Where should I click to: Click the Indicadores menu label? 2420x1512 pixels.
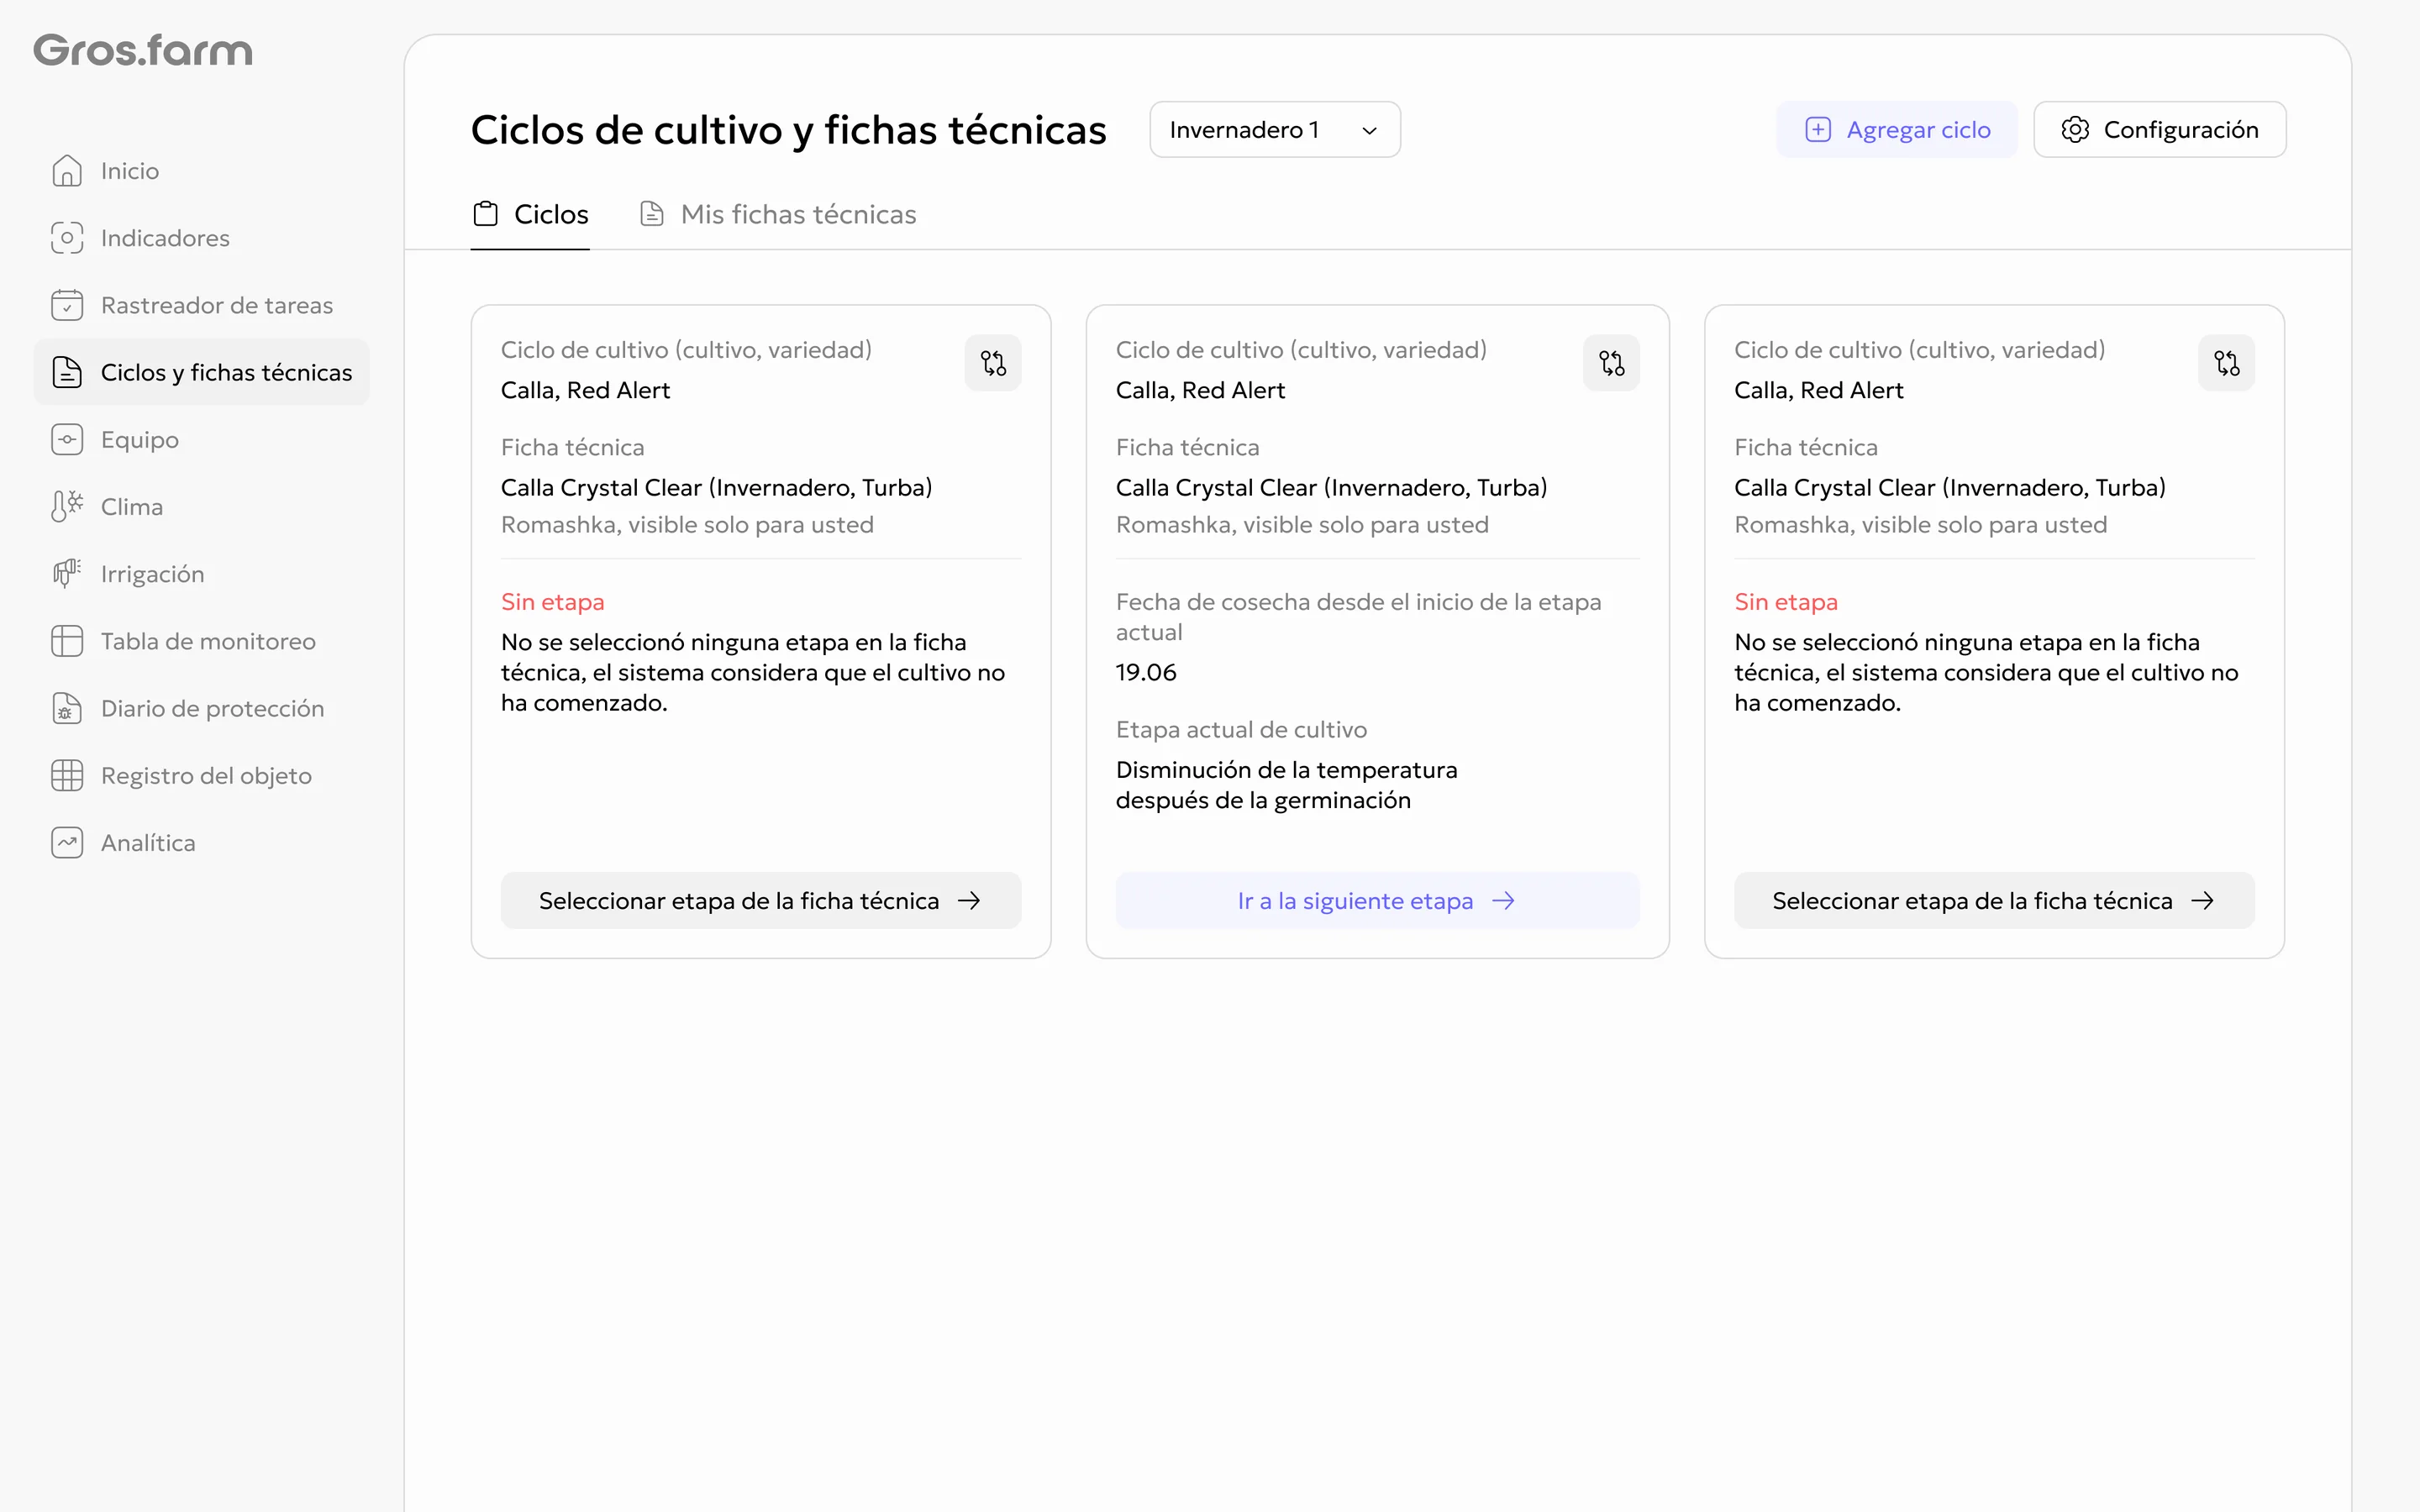point(165,238)
